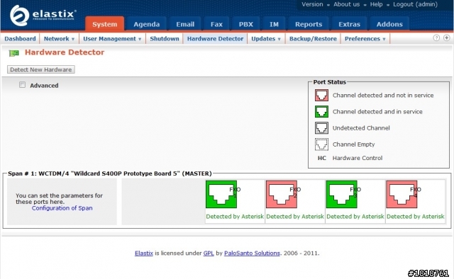
Task: Click the Undetected Channel legend icon
Action: pos(321,127)
